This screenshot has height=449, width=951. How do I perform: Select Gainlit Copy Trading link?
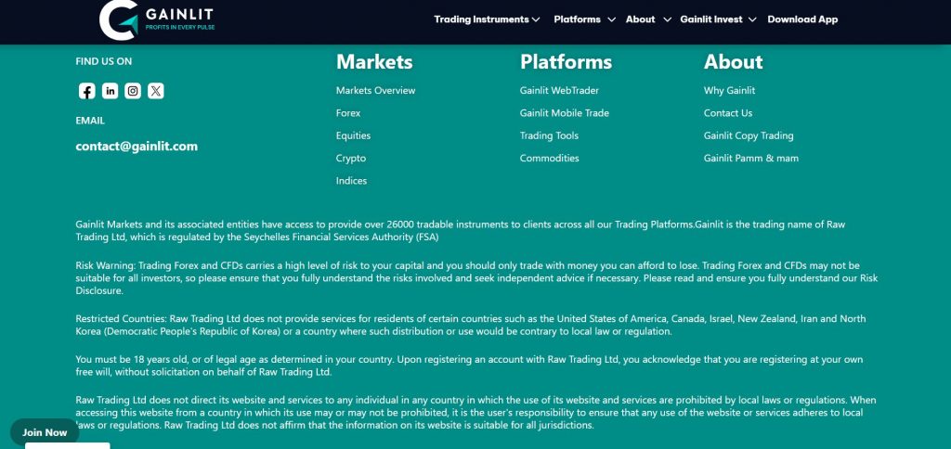[749, 135]
